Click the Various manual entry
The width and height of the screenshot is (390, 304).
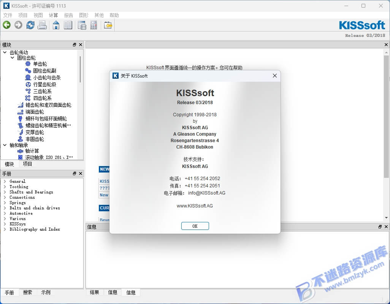click(17, 219)
